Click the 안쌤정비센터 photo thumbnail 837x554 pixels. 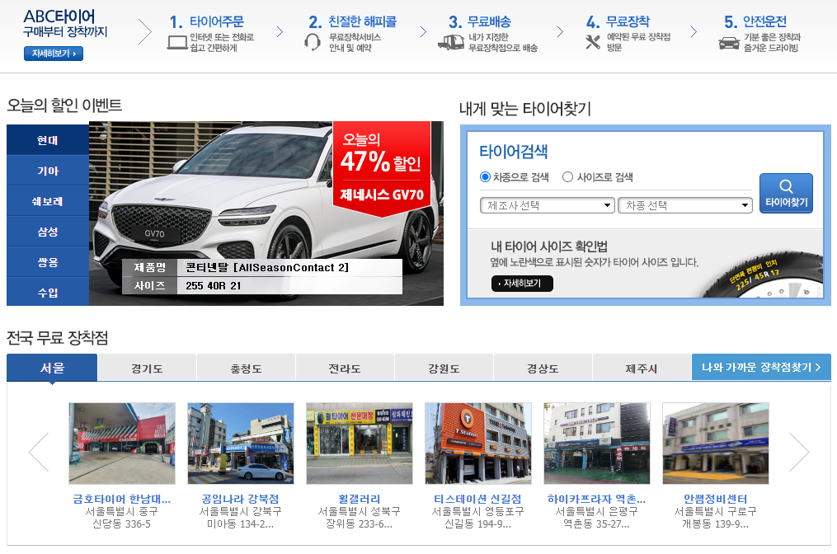pos(716,444)
